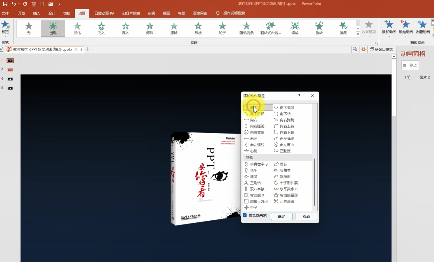434x262 pixels.
Task: Select the 浮入 animation effect
Action: (x=126, y=28)
